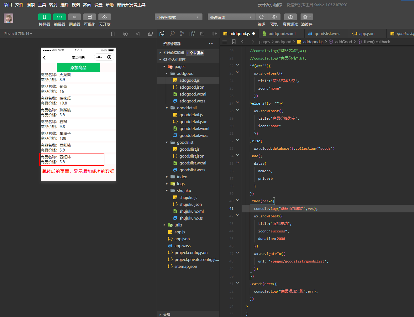The image size is (414, 317).
Task: Open project.config.json in the file tree
Action: [x=191, y=253]
